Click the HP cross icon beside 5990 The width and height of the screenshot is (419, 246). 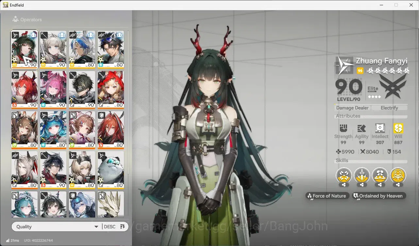[339, 152]
